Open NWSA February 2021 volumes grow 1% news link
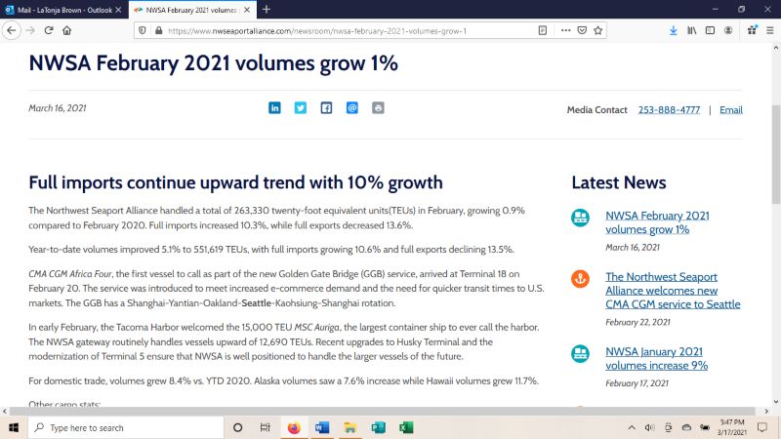The height and width of the screenshot is (439, 781). [x=657, y=222]
